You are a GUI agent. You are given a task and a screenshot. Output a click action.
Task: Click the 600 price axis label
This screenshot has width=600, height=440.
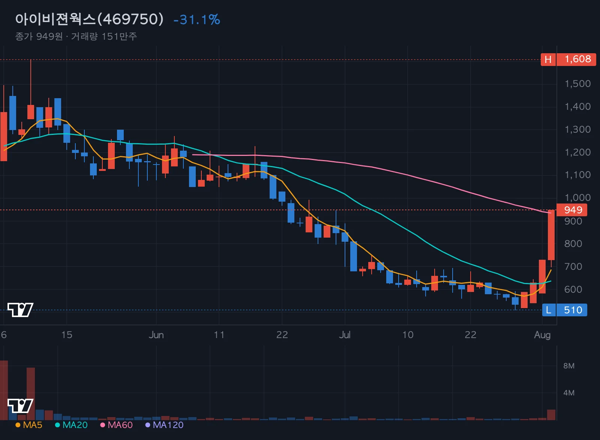tap(573, 289)
